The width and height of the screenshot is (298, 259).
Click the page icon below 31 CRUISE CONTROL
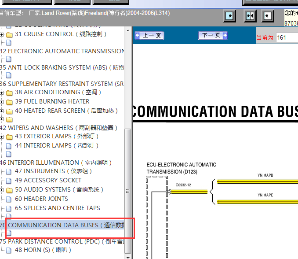pos(8,43)
